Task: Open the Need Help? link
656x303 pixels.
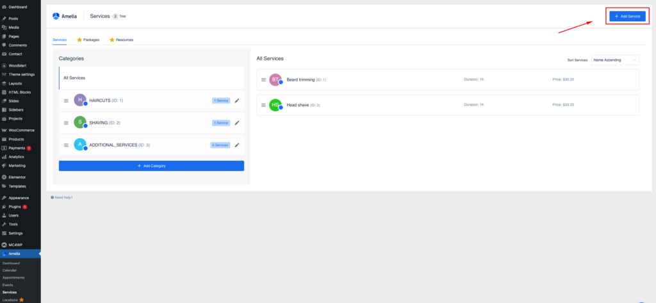Action: coord(61,197)
